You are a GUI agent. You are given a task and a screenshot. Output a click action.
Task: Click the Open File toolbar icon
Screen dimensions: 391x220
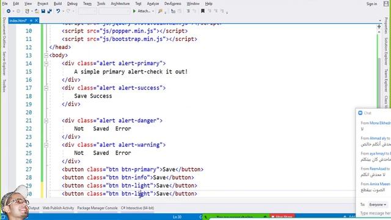click(x=37, y=11)
